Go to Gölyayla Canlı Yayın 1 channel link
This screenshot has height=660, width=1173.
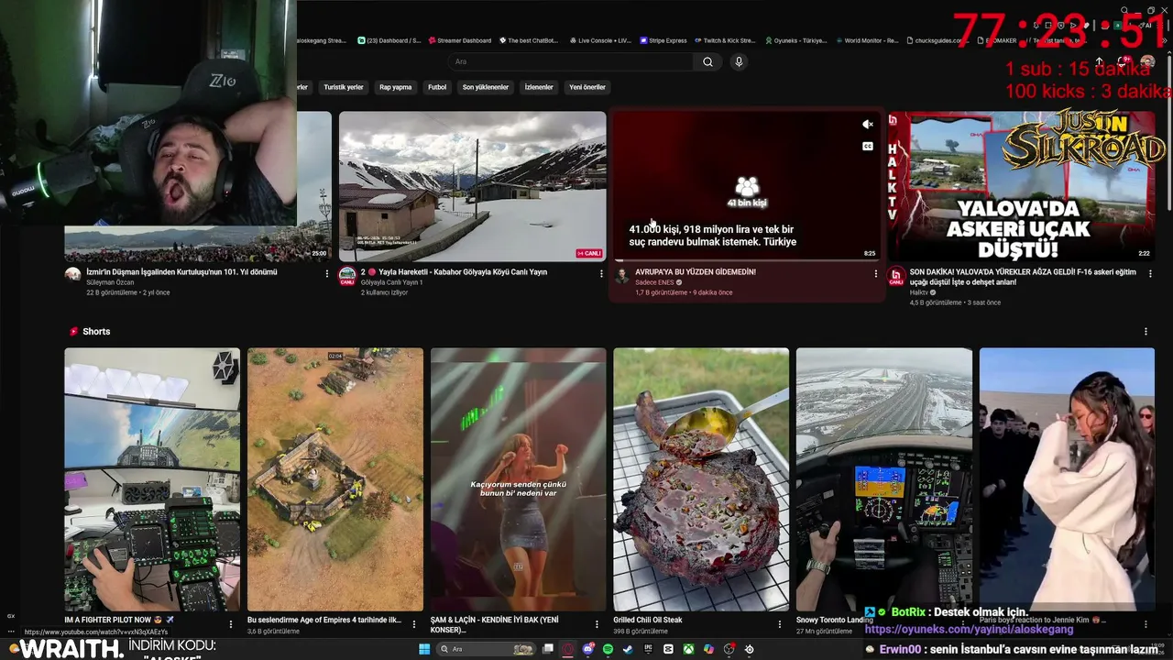click(x=391, y=282)
